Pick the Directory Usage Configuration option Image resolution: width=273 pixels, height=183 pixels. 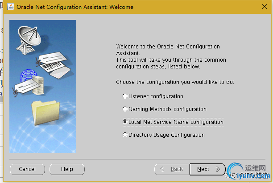[x=125, y=135]
